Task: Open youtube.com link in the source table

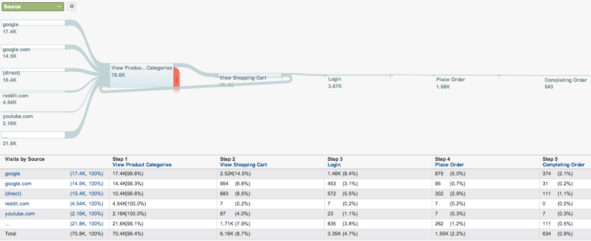Action: [19, 214]
